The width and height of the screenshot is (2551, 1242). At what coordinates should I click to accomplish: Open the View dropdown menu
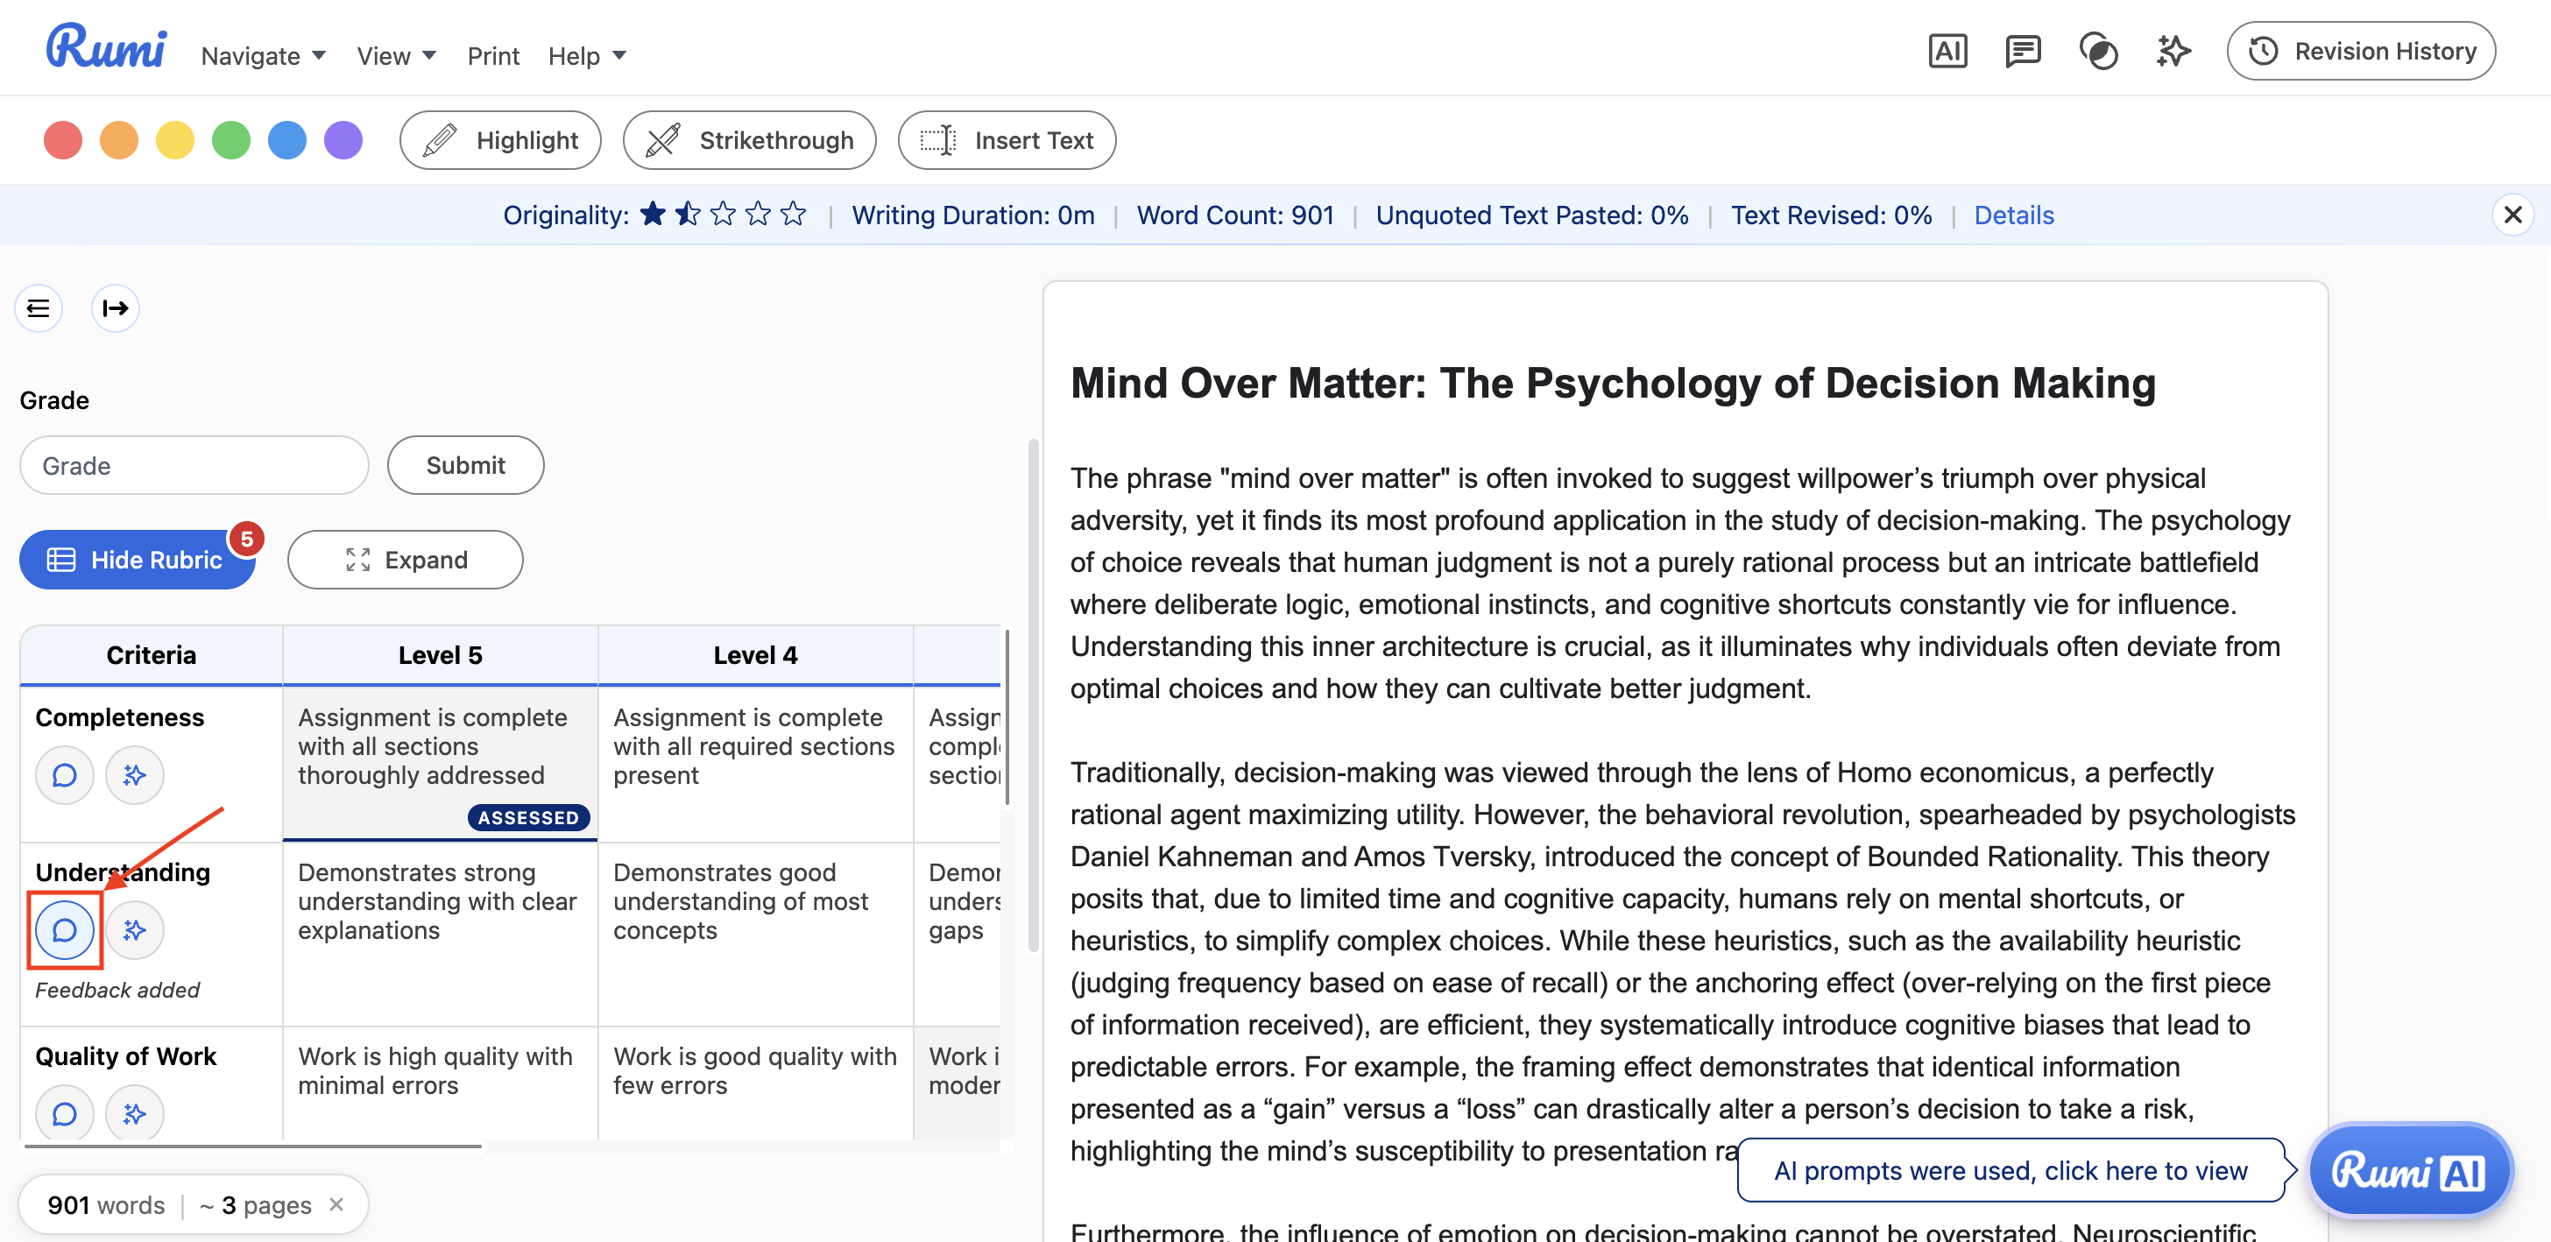tap(396, 56)
